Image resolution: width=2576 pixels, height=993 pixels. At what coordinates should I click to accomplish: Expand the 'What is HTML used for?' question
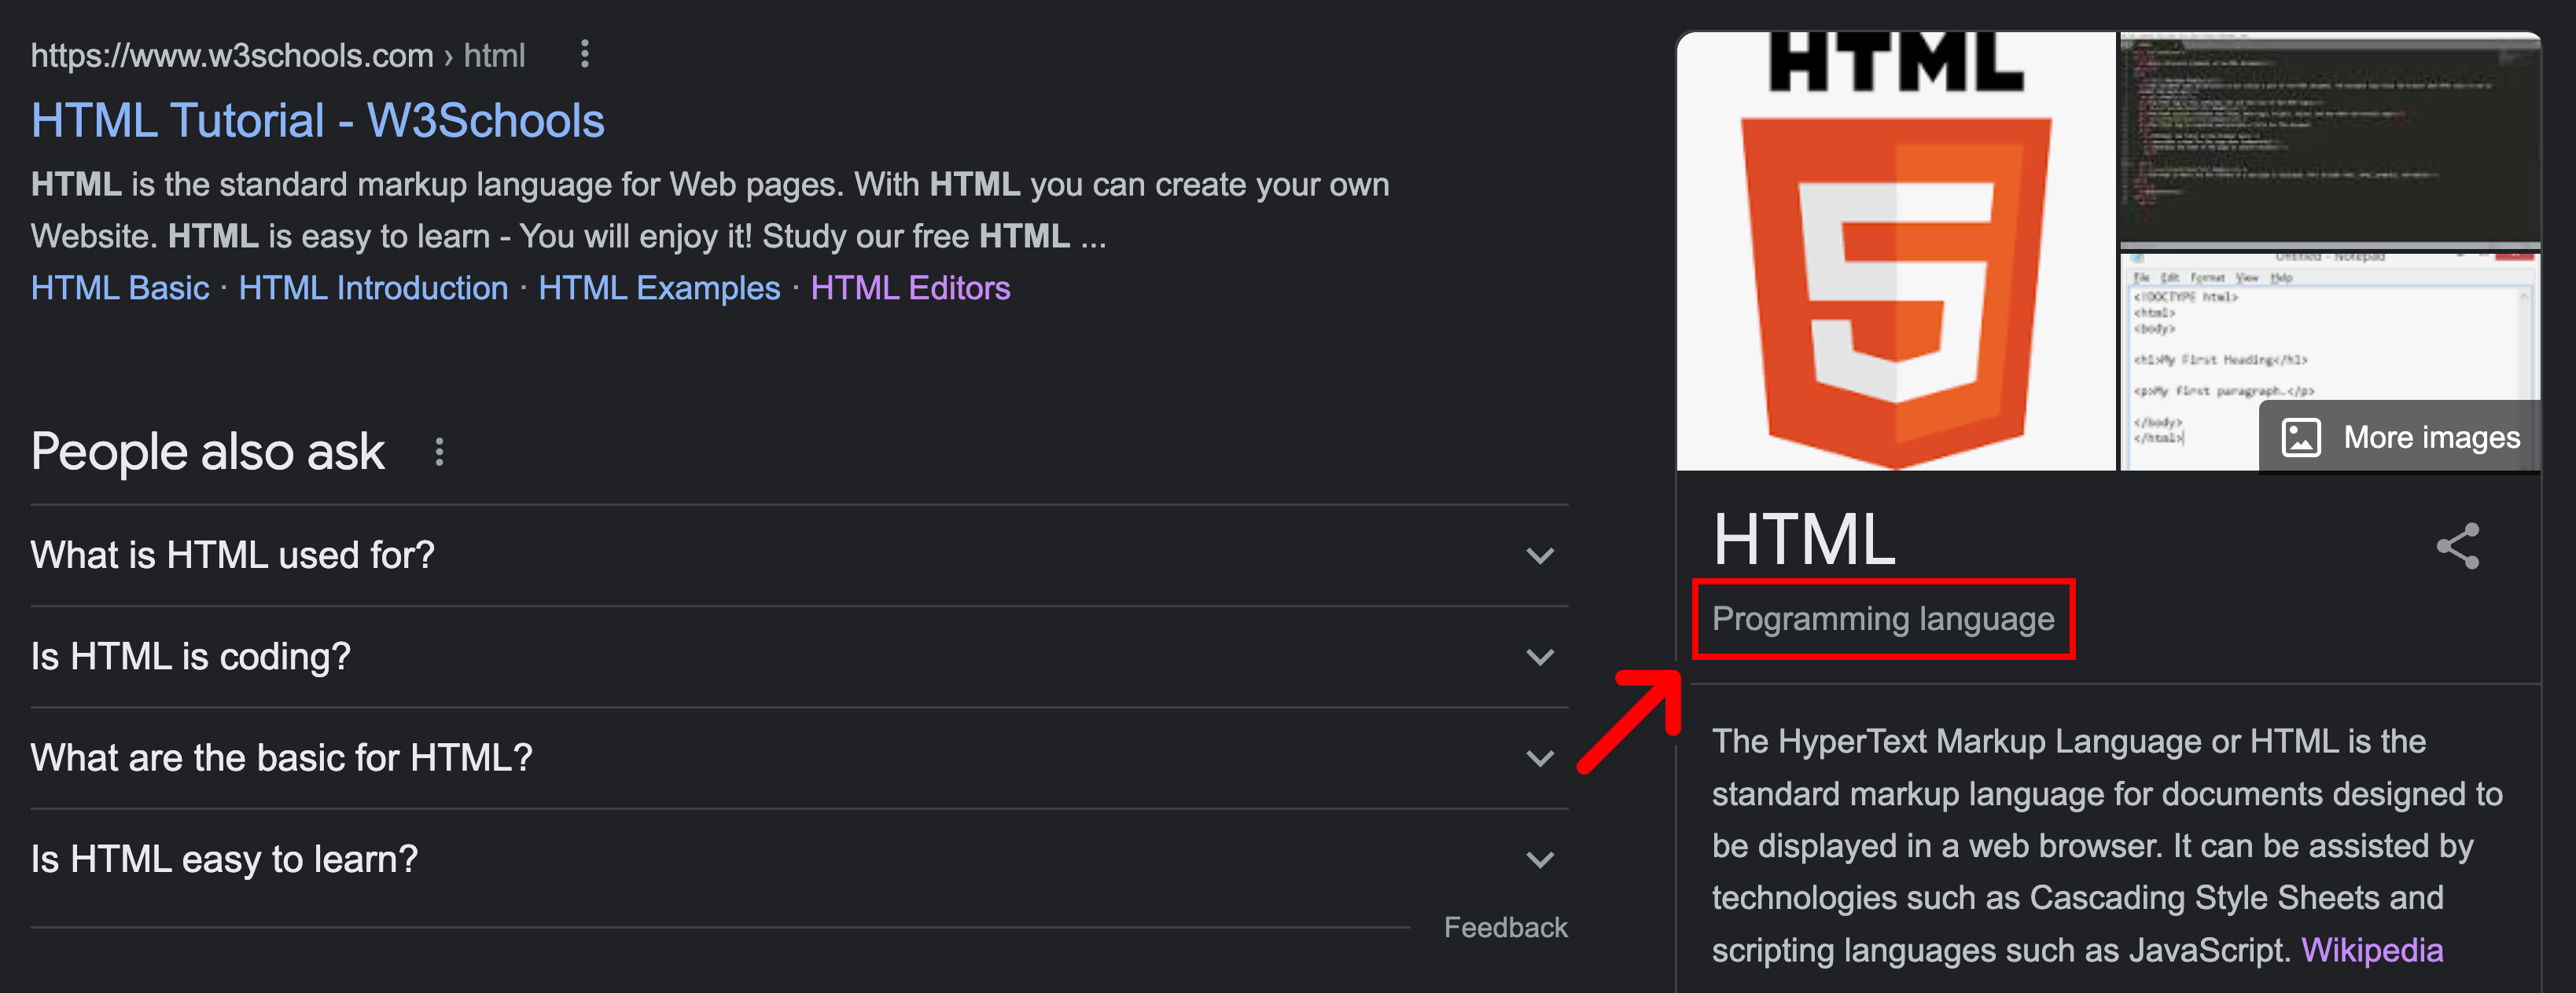(x=799, y=555)
